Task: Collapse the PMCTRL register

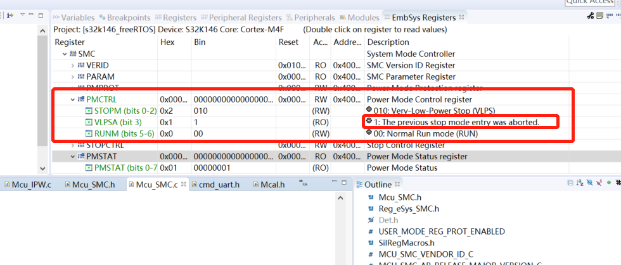Action: [x=72, y=100]
